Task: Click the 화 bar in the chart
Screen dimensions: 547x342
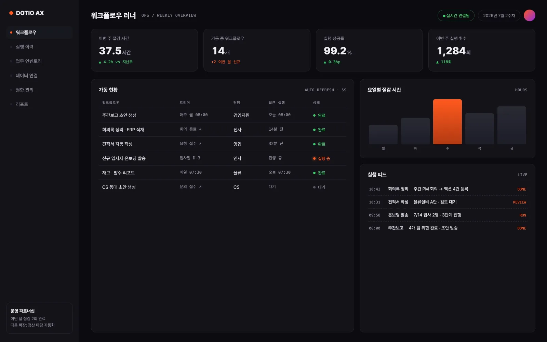Action: point(415,131)
